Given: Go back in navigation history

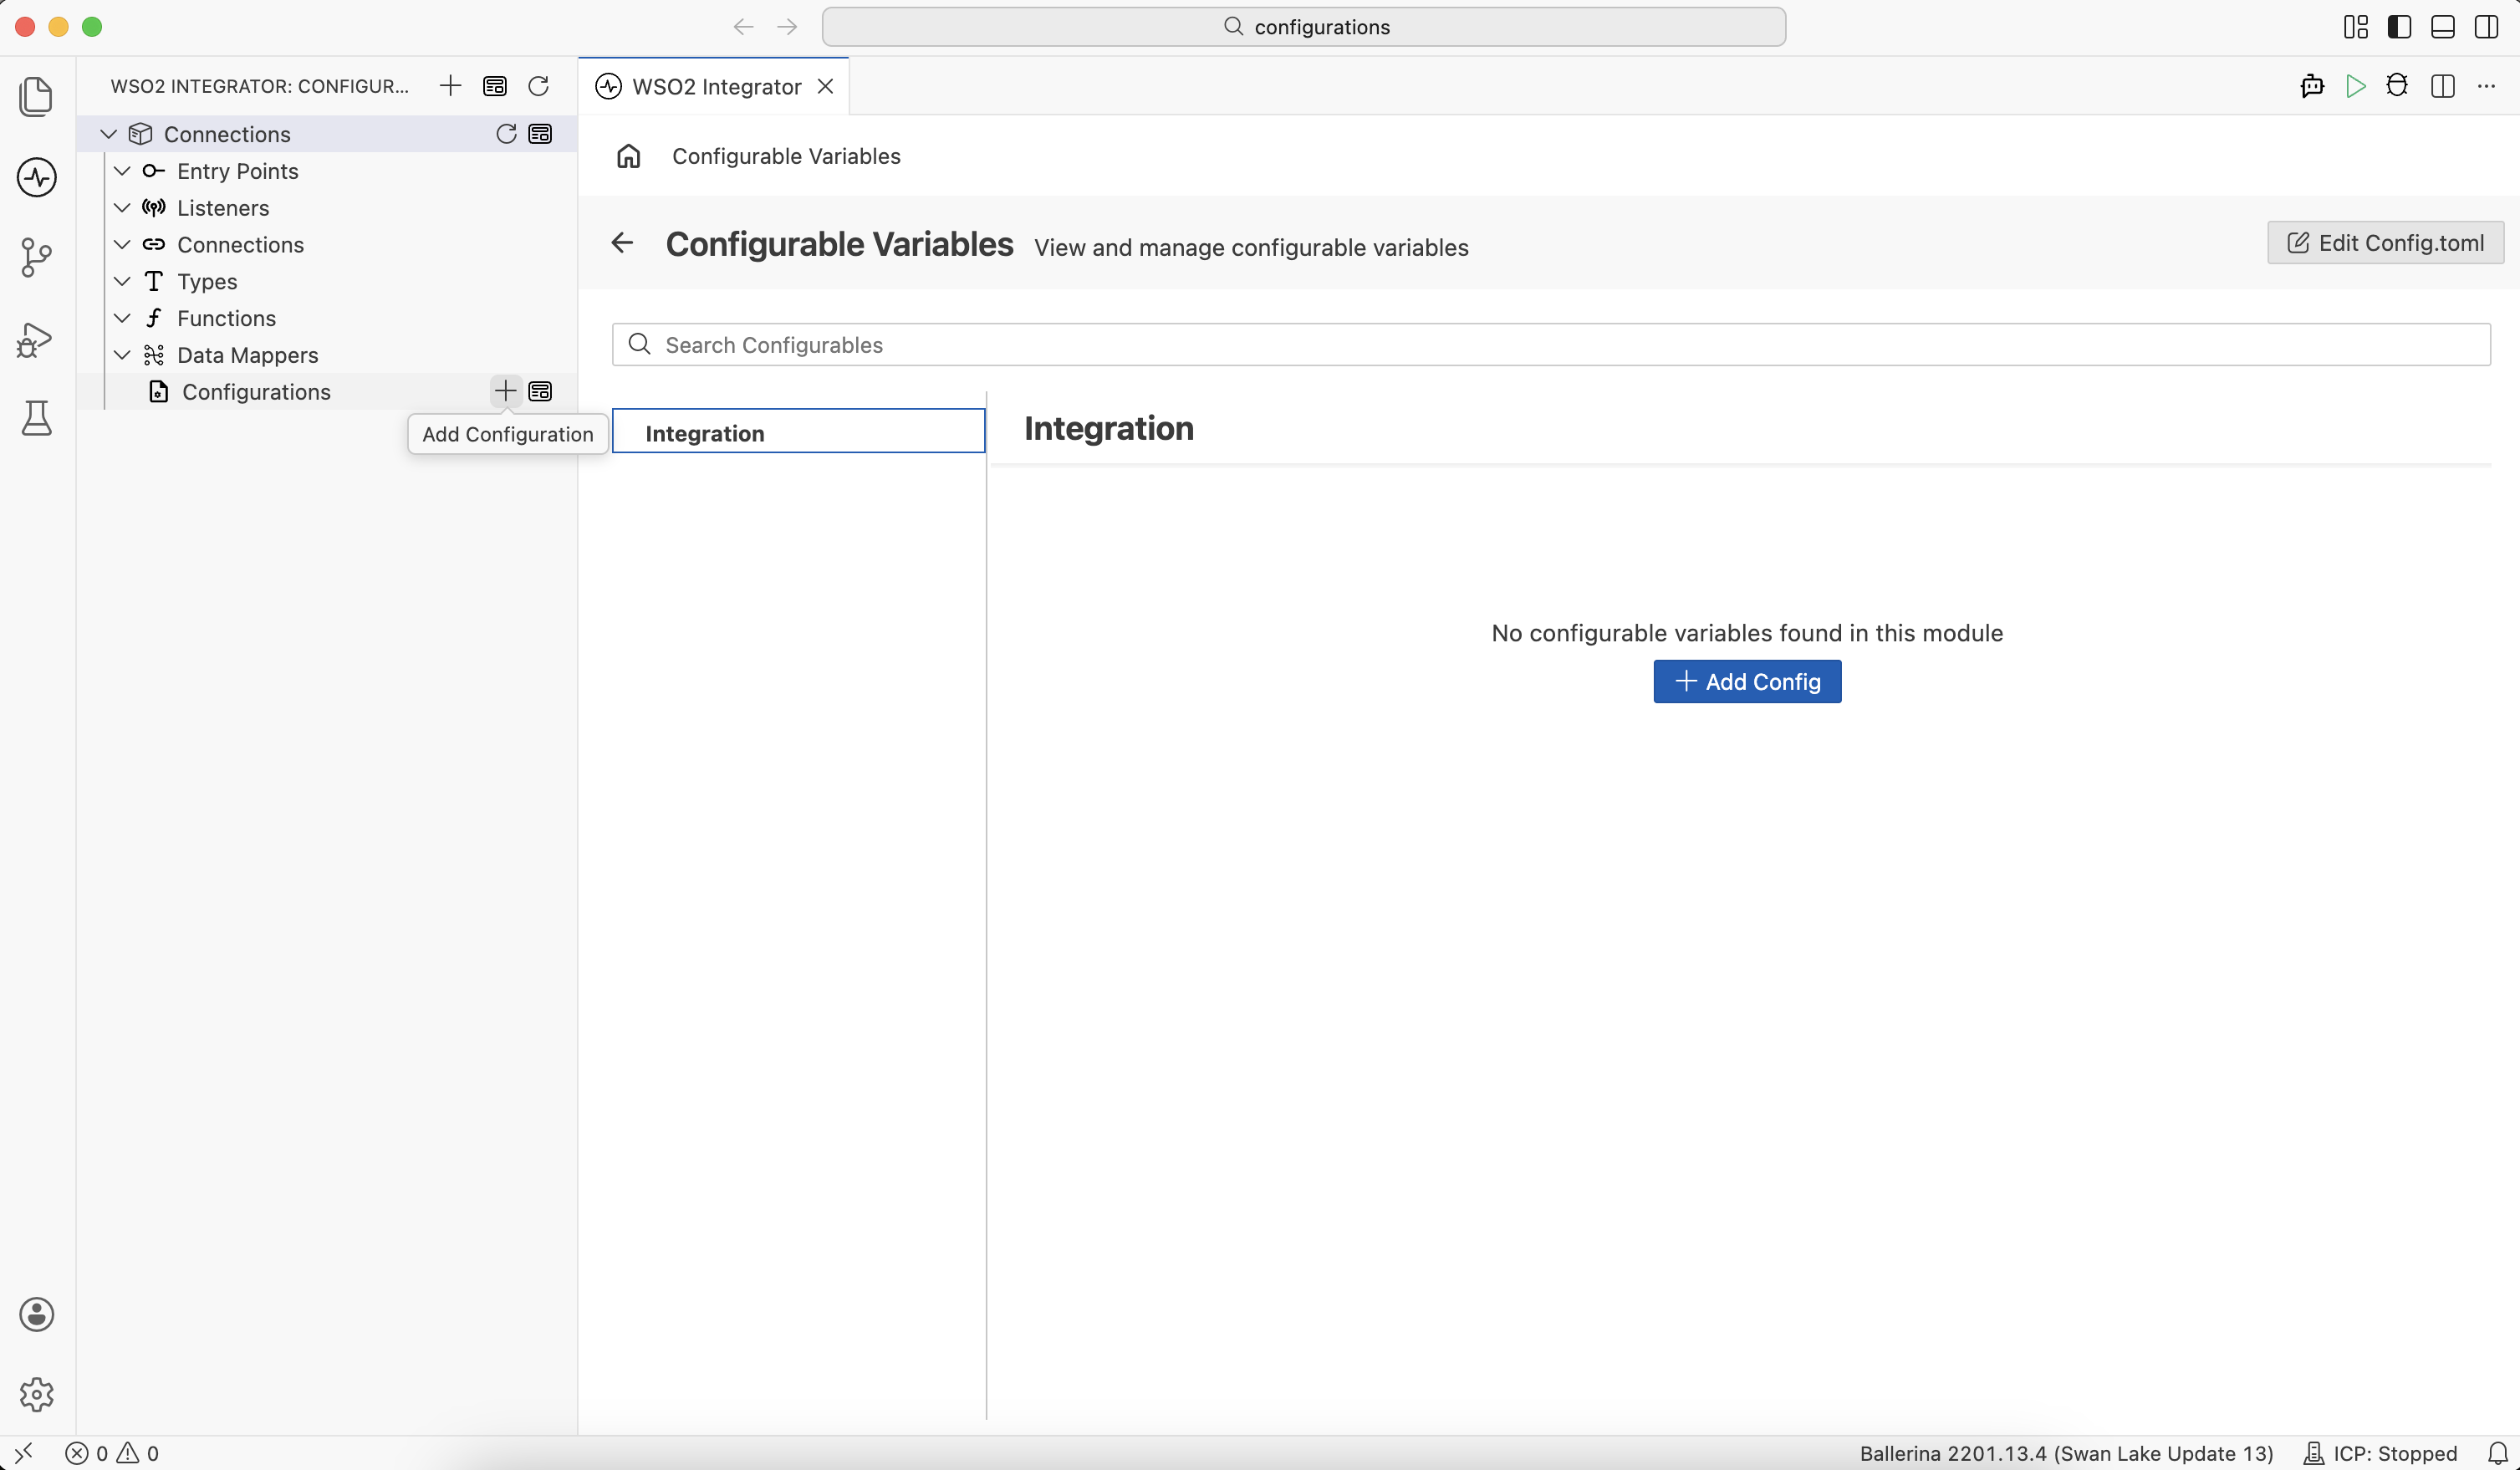Looking at the screenshot, I should coord(743,27).
